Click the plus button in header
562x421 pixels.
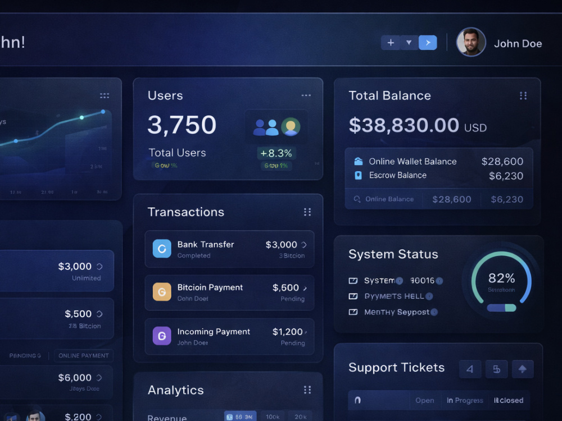point(391,43)
